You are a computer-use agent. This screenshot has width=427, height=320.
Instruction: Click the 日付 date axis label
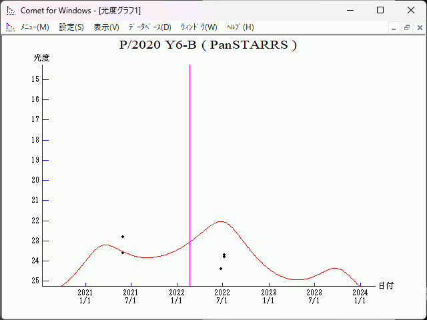(386, 285)
